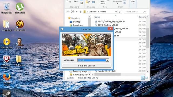
Task: Go up one folder level
Action: tap(81, 12)
